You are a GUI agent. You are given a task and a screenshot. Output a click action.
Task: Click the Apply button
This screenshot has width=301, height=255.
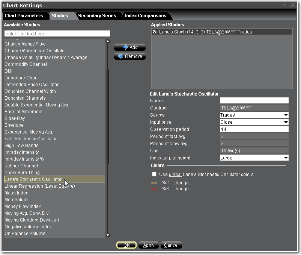(x=149, y=245)
